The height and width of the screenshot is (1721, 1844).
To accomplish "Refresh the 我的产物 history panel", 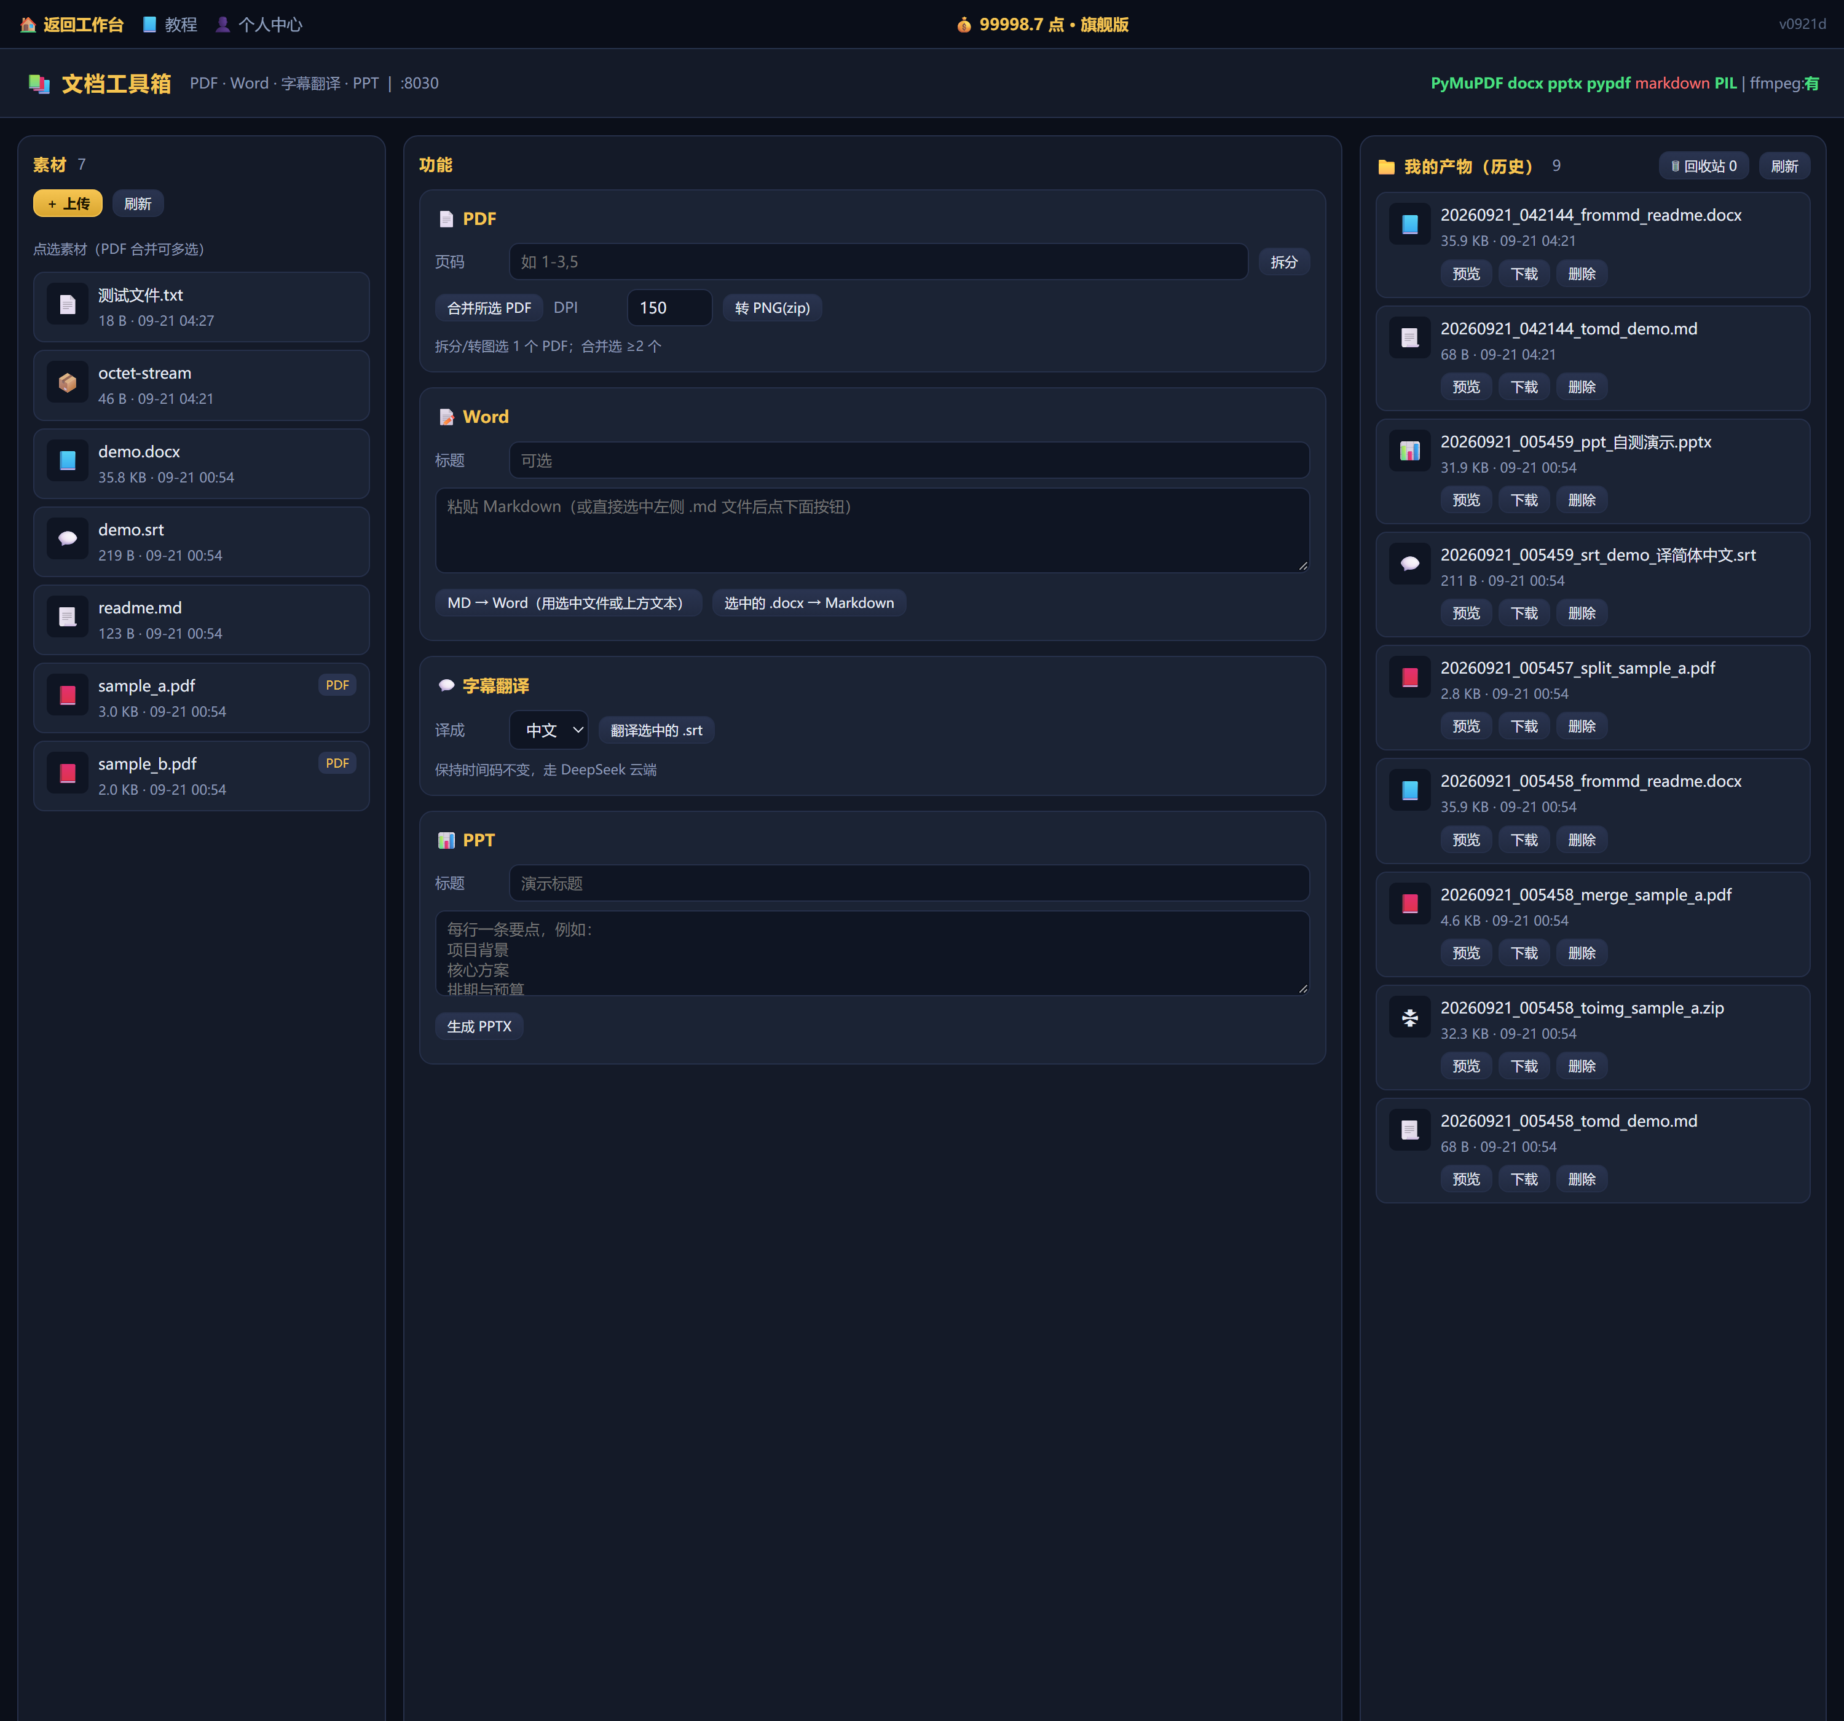I will pyautogui.click(x=1784, y=166).
